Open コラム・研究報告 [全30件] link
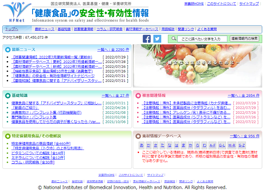Viewport: 264px width, 190px height. (33, 162)
